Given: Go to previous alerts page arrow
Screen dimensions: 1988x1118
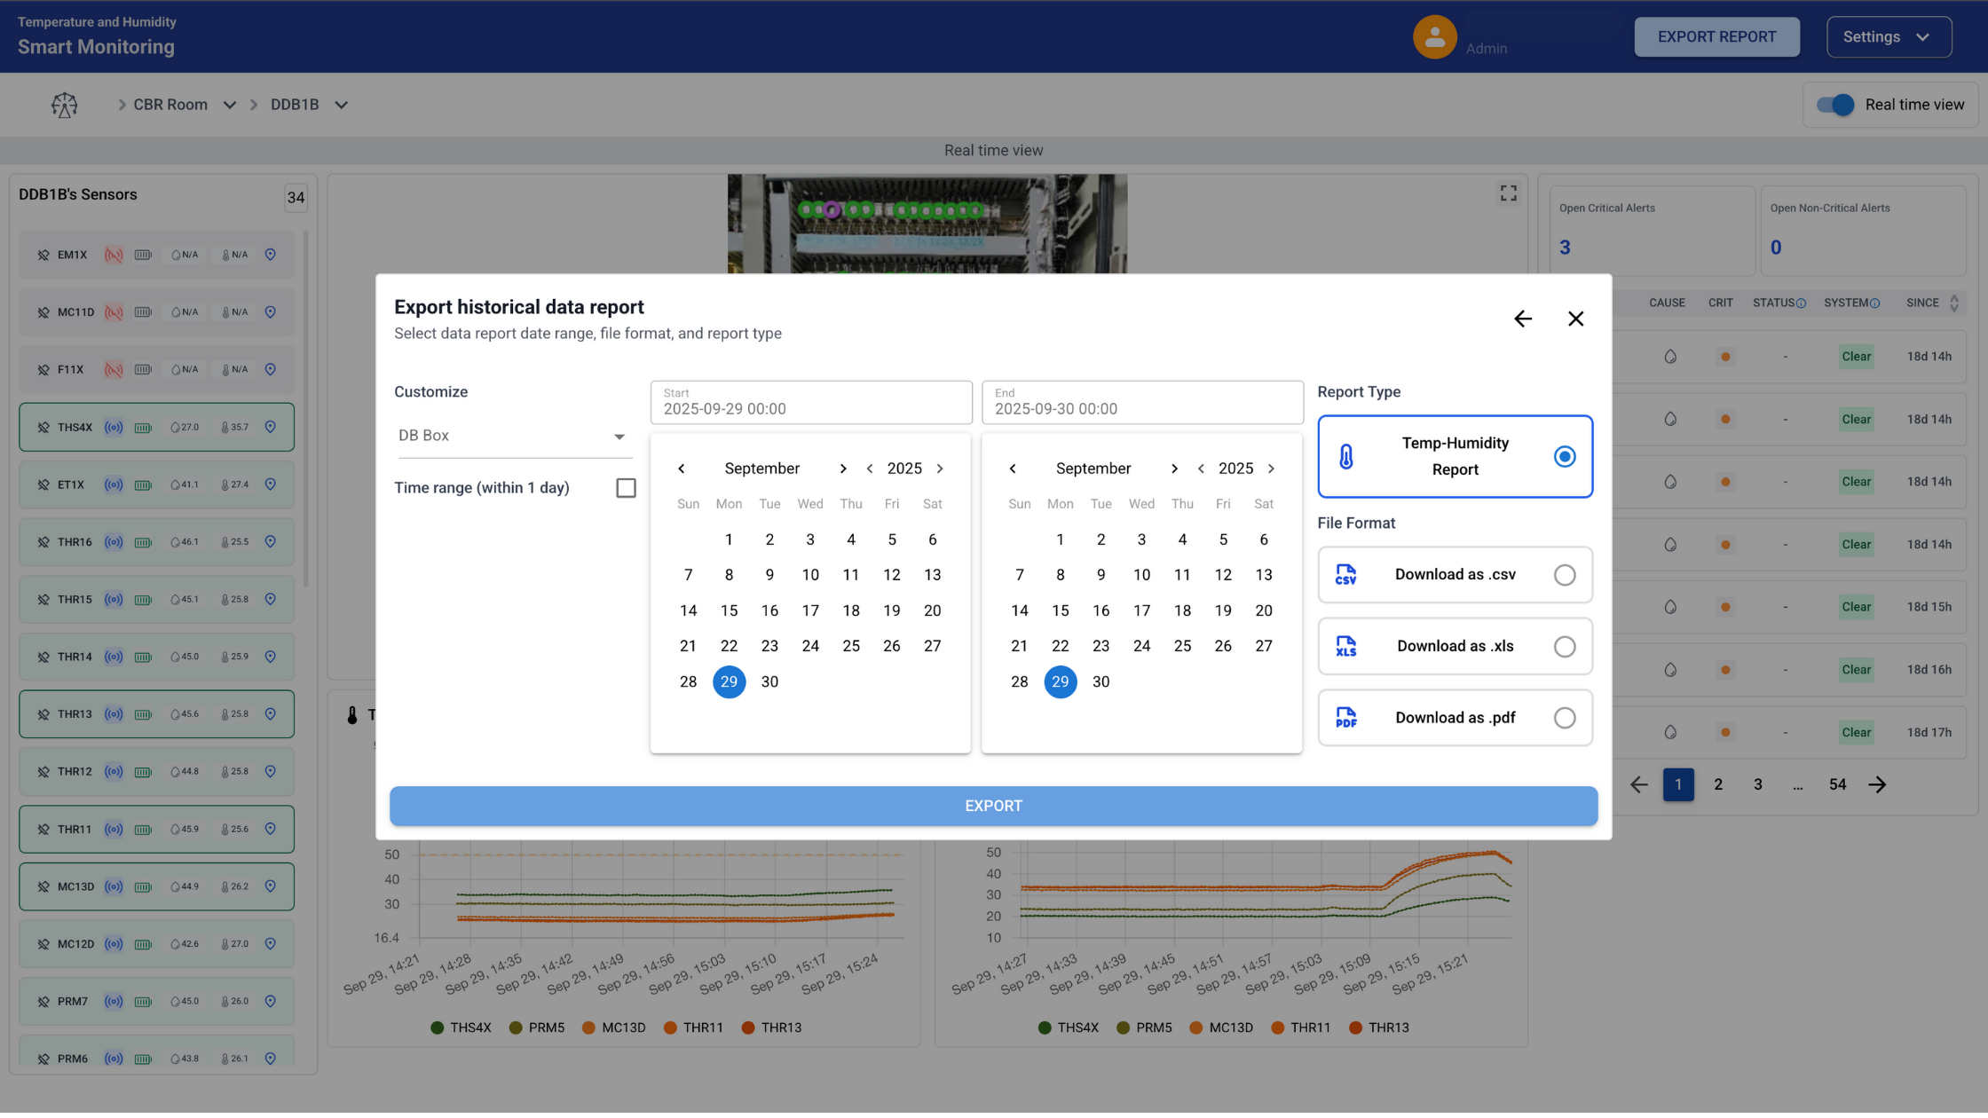Looking at the screenshot, I should 1638,784.
